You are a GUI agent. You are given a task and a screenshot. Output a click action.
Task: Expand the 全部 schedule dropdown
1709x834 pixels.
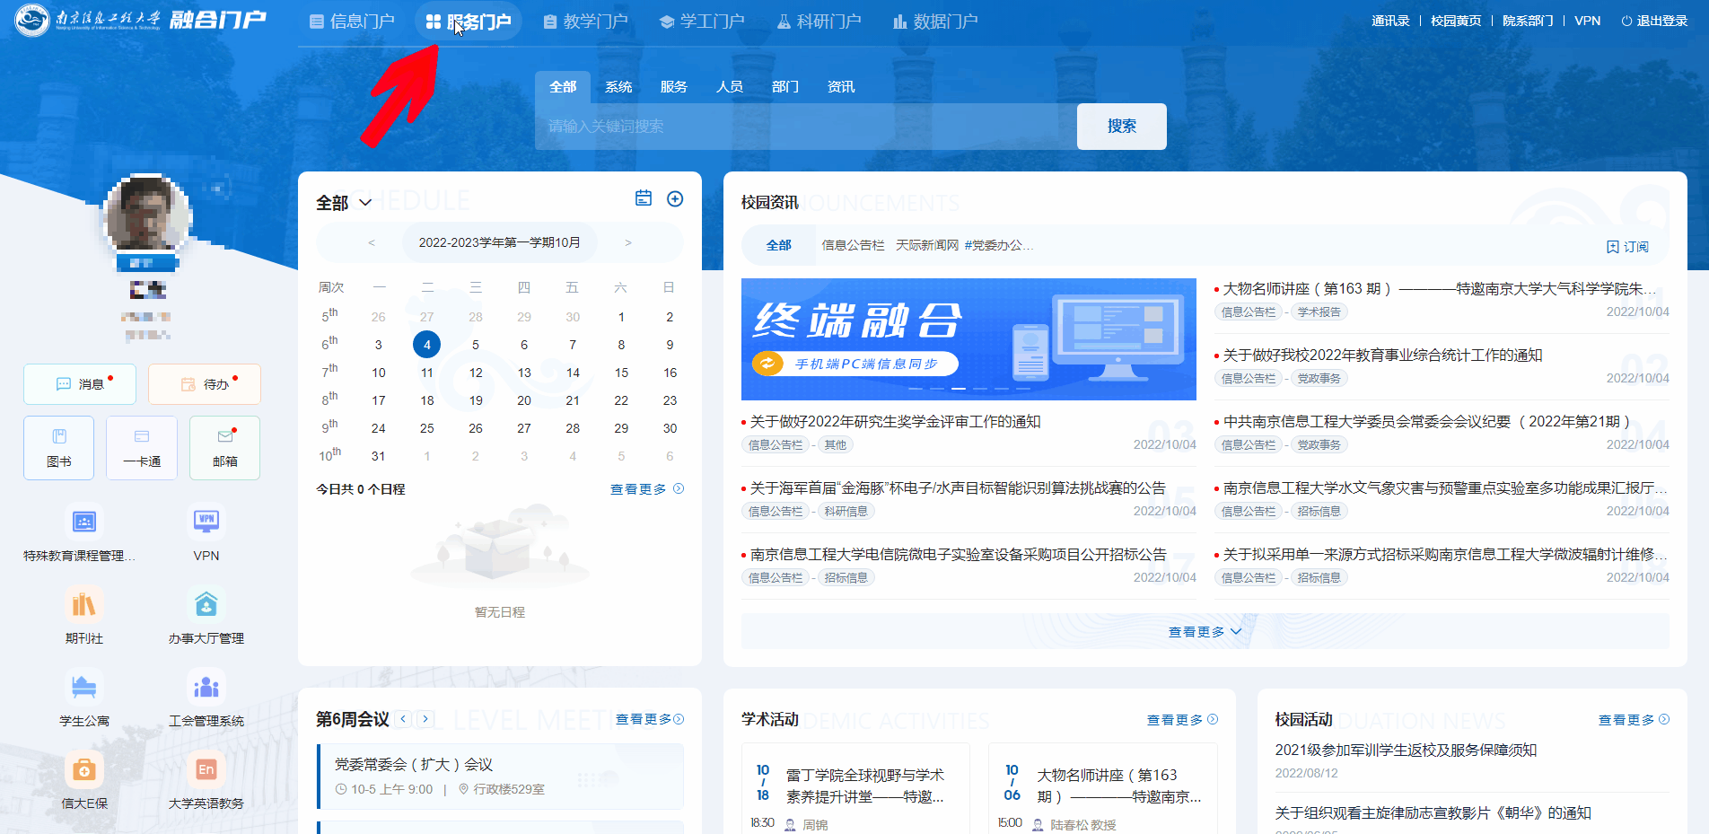tap(345, 203)
